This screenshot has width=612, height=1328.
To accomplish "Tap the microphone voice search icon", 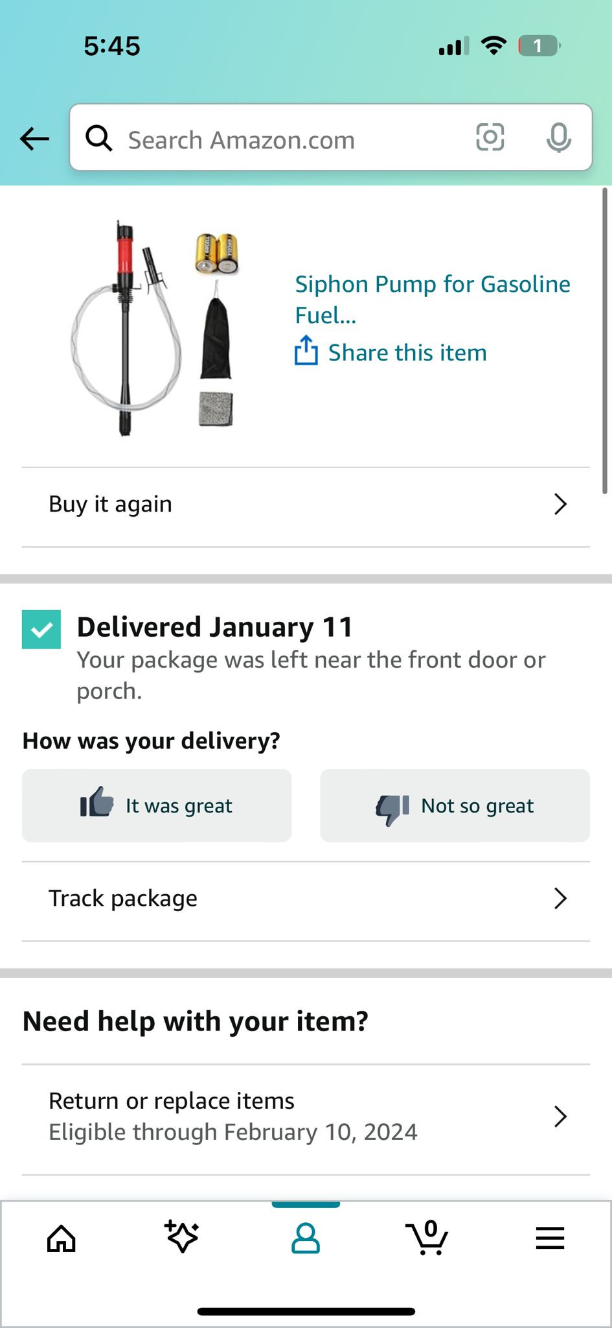I will [x=558, y=137].
